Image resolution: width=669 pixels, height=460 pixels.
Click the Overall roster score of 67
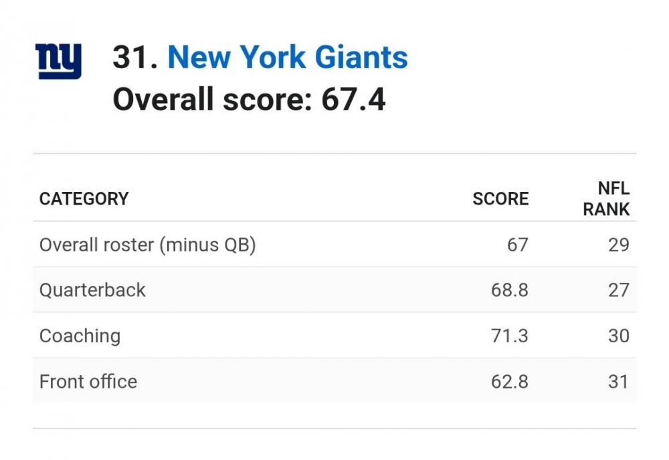[x=517, y=245]
